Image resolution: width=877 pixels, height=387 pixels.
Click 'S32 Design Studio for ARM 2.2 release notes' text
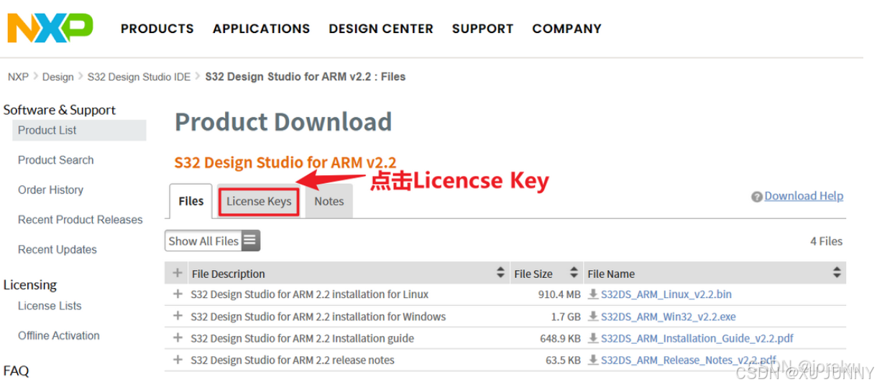[x=293, y=360]
